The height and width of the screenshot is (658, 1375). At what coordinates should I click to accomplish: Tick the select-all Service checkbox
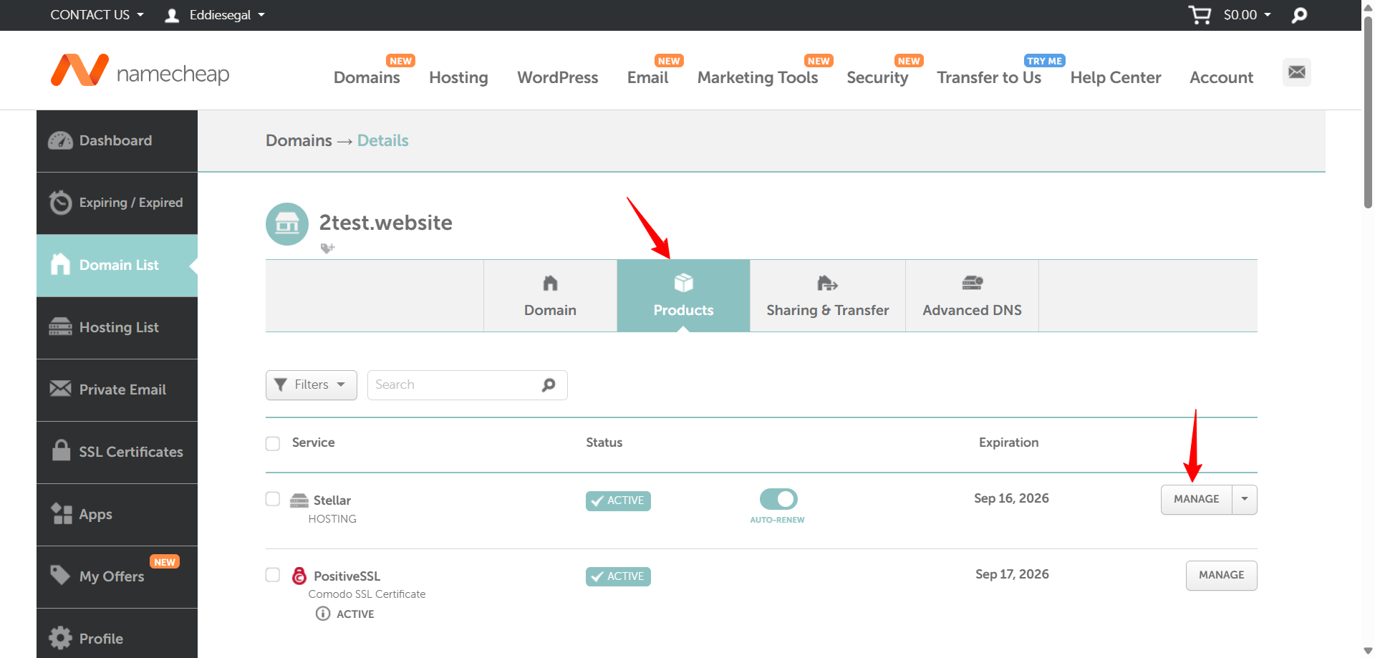[273, 444]
